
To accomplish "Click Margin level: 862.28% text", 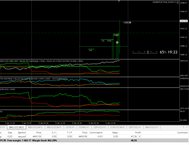I will 44,140.
